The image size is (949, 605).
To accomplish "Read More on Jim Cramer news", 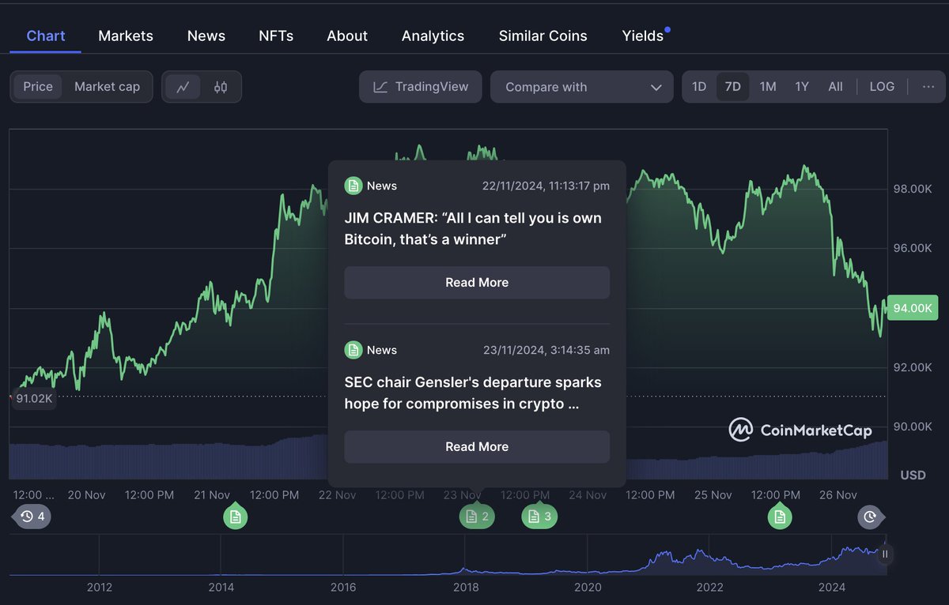I will point(477,283).
